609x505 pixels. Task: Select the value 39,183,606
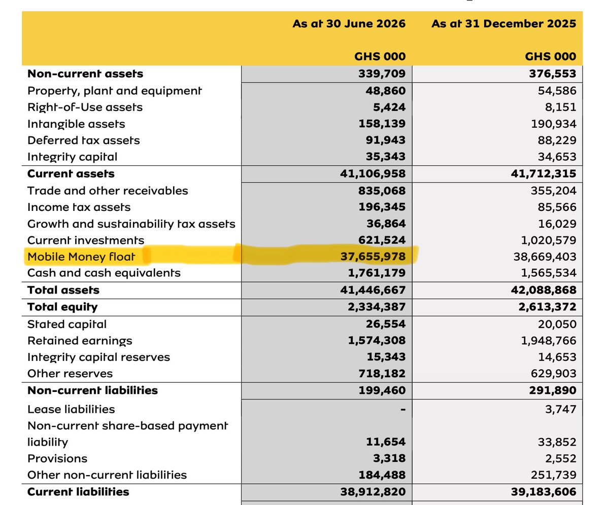[x=544, y=492]
